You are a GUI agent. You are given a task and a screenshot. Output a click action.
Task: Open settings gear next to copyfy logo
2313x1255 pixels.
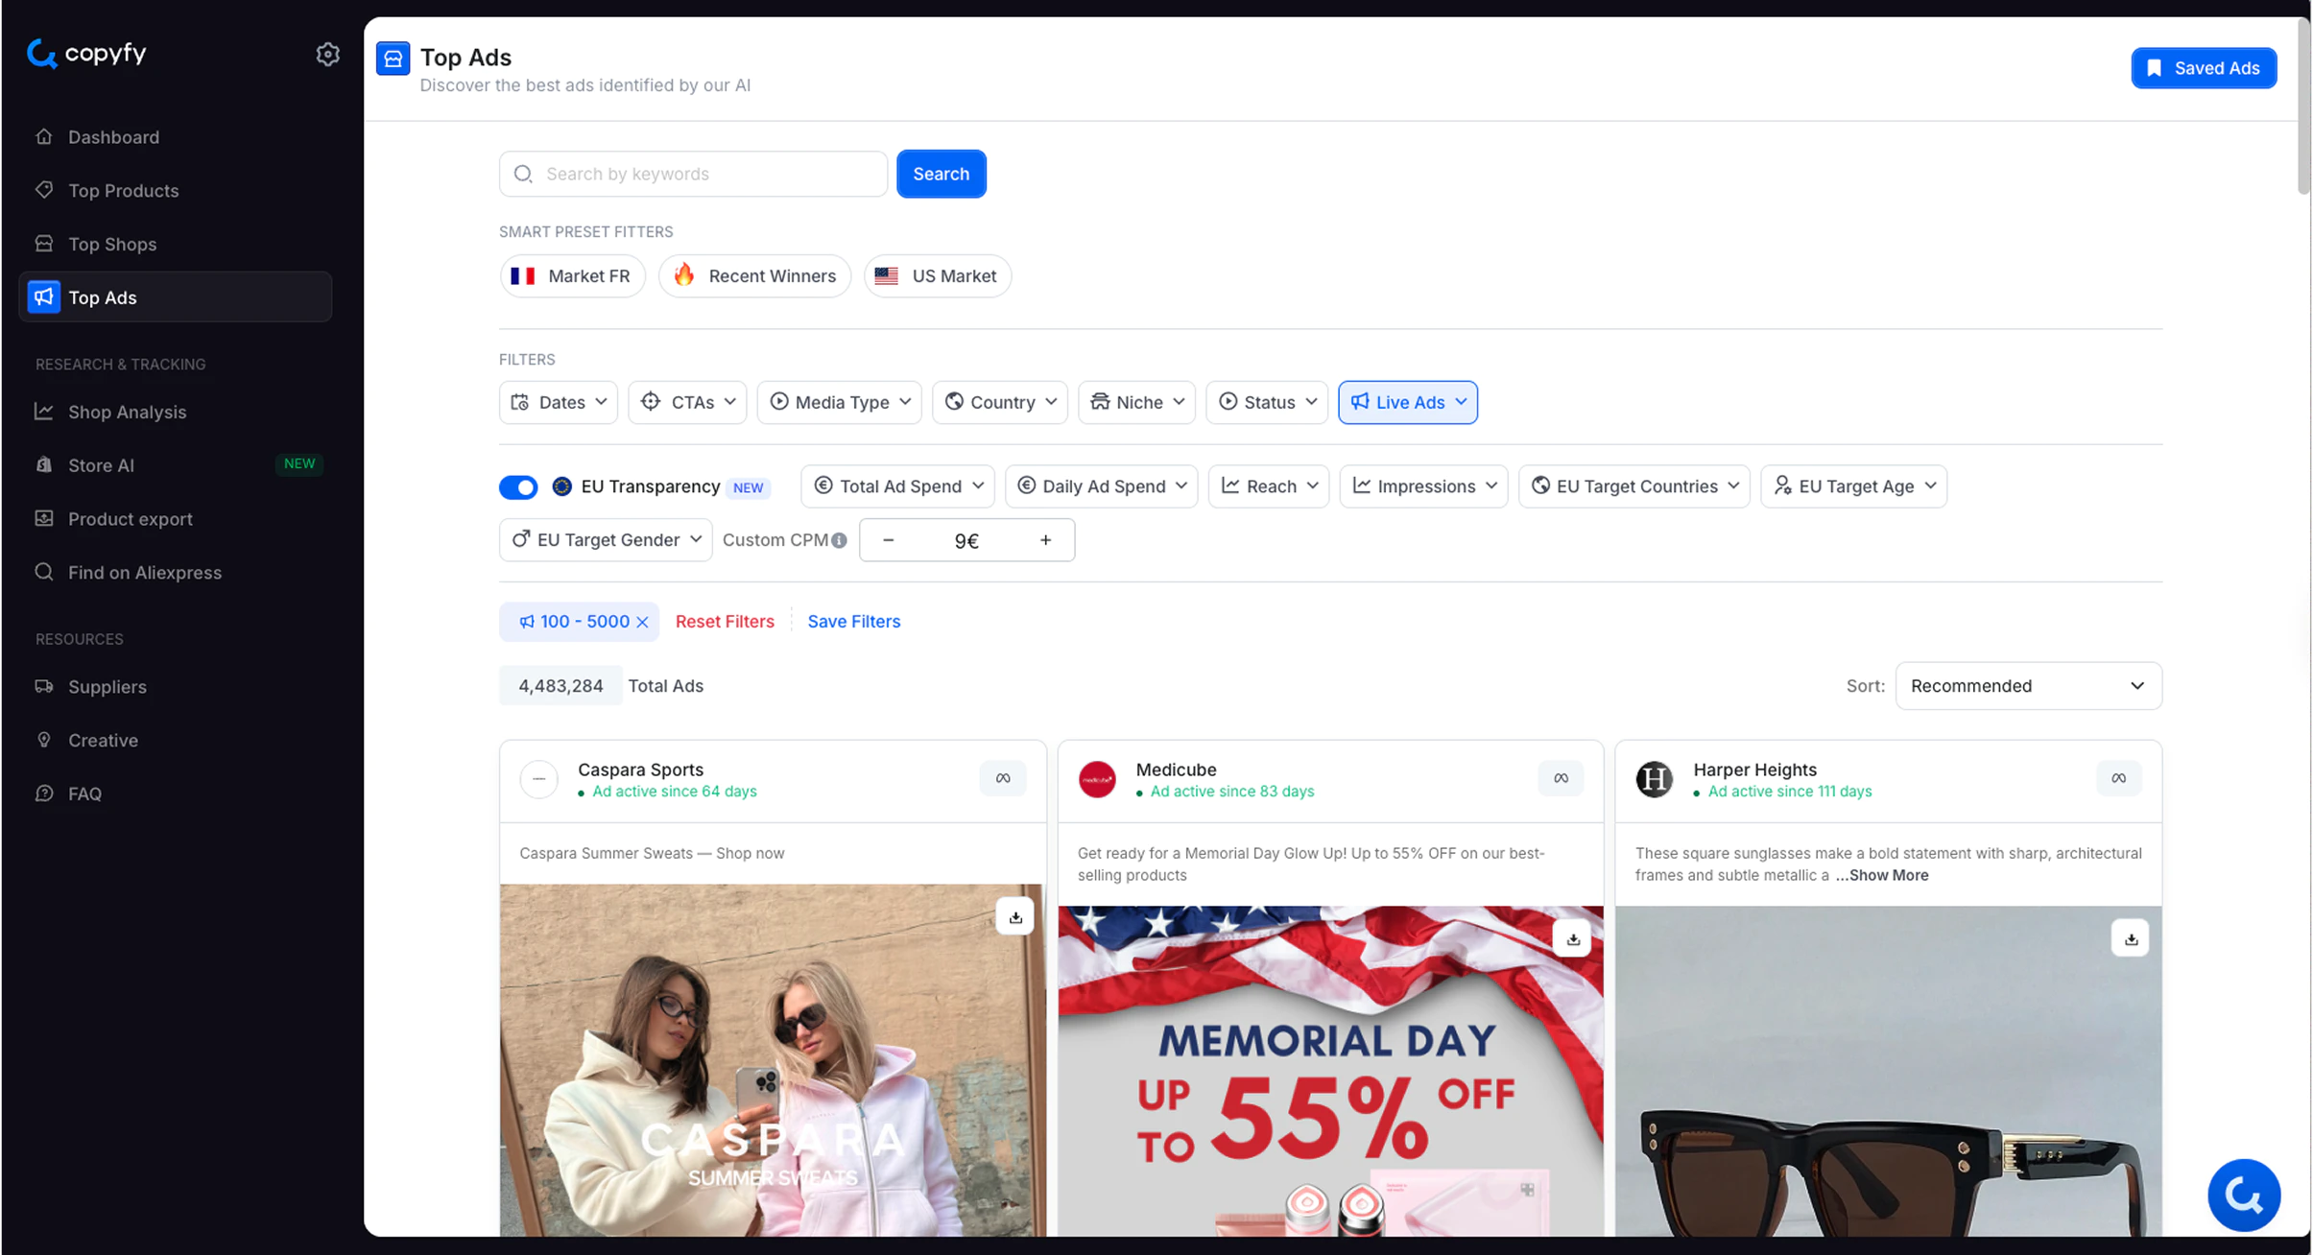tap(327, 54)
